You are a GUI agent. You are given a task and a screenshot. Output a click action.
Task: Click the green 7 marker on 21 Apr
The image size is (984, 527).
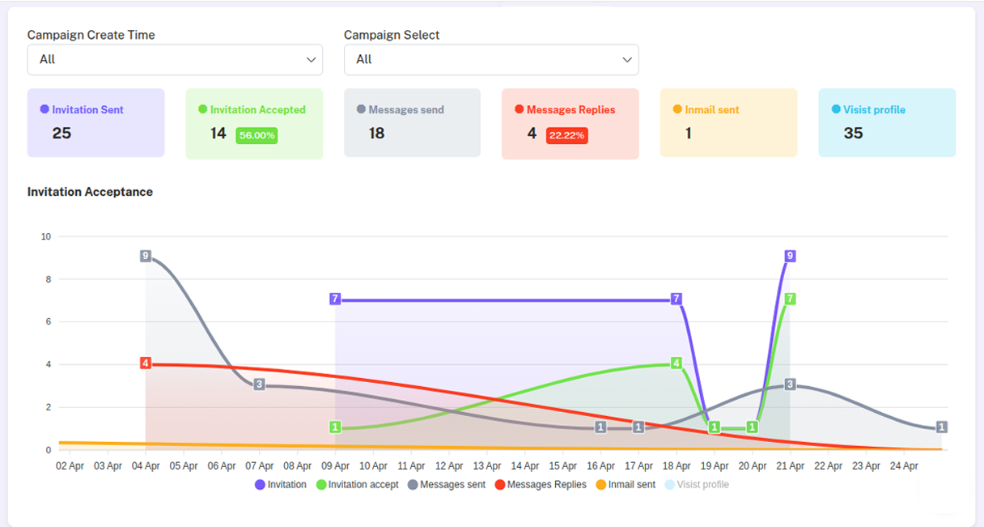click(x=790, y=299)
